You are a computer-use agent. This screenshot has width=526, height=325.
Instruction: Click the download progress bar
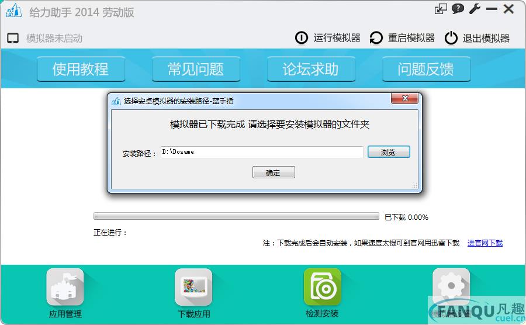point(236,216)
